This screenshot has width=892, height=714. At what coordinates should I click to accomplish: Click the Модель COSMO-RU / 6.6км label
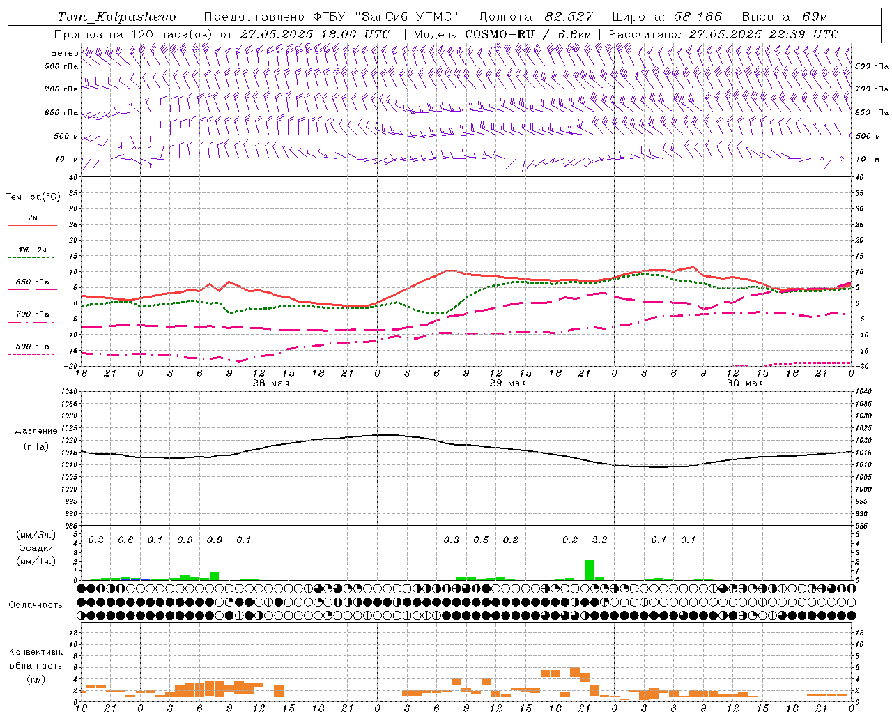pyautogui.click(x=502, y=34)
